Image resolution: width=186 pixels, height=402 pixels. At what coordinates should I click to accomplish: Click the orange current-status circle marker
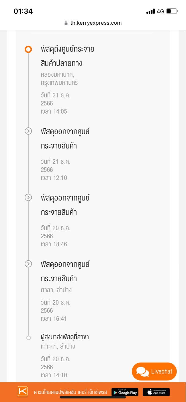[x=28, y=49]
